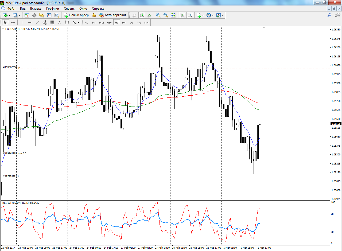Switch to W1 weekly timeframe
This screenshot has height=251, width=342.
[139, 22]
